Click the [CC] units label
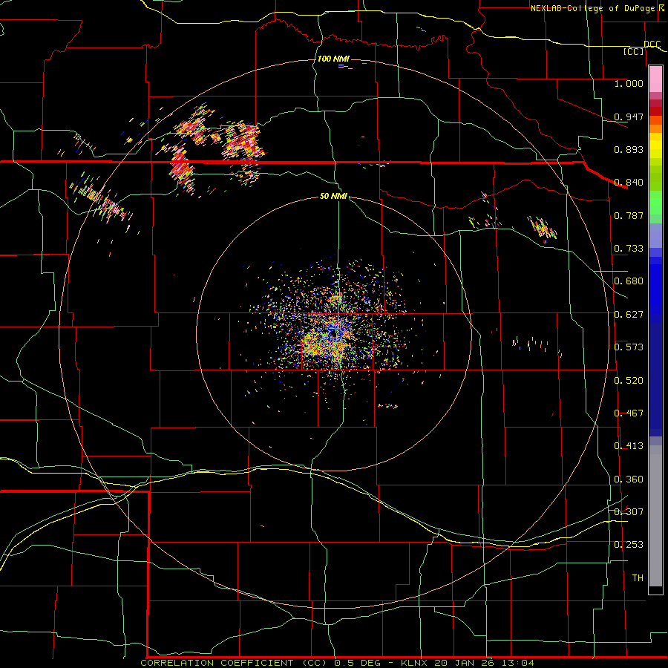 tap(634, 51)
